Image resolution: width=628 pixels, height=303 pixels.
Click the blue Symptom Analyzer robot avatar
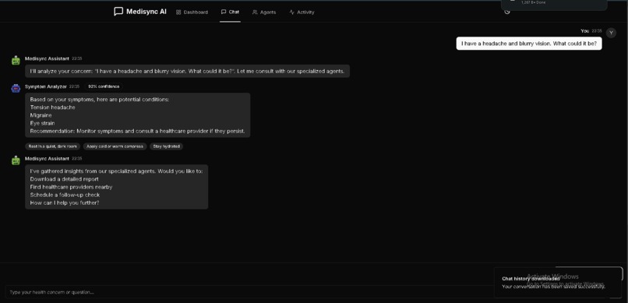point(16,88)
